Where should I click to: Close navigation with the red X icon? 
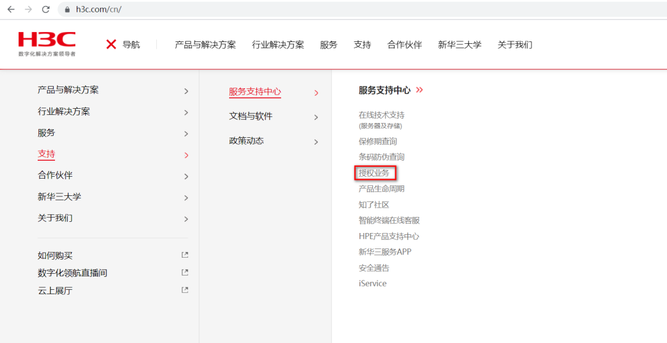pyautogui.click(x=111, y=44)
